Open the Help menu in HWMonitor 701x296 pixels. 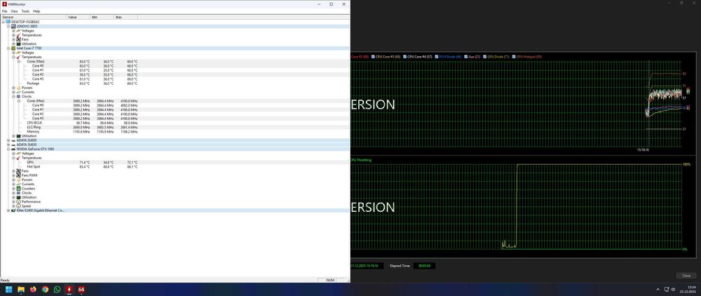coord(36,11)
